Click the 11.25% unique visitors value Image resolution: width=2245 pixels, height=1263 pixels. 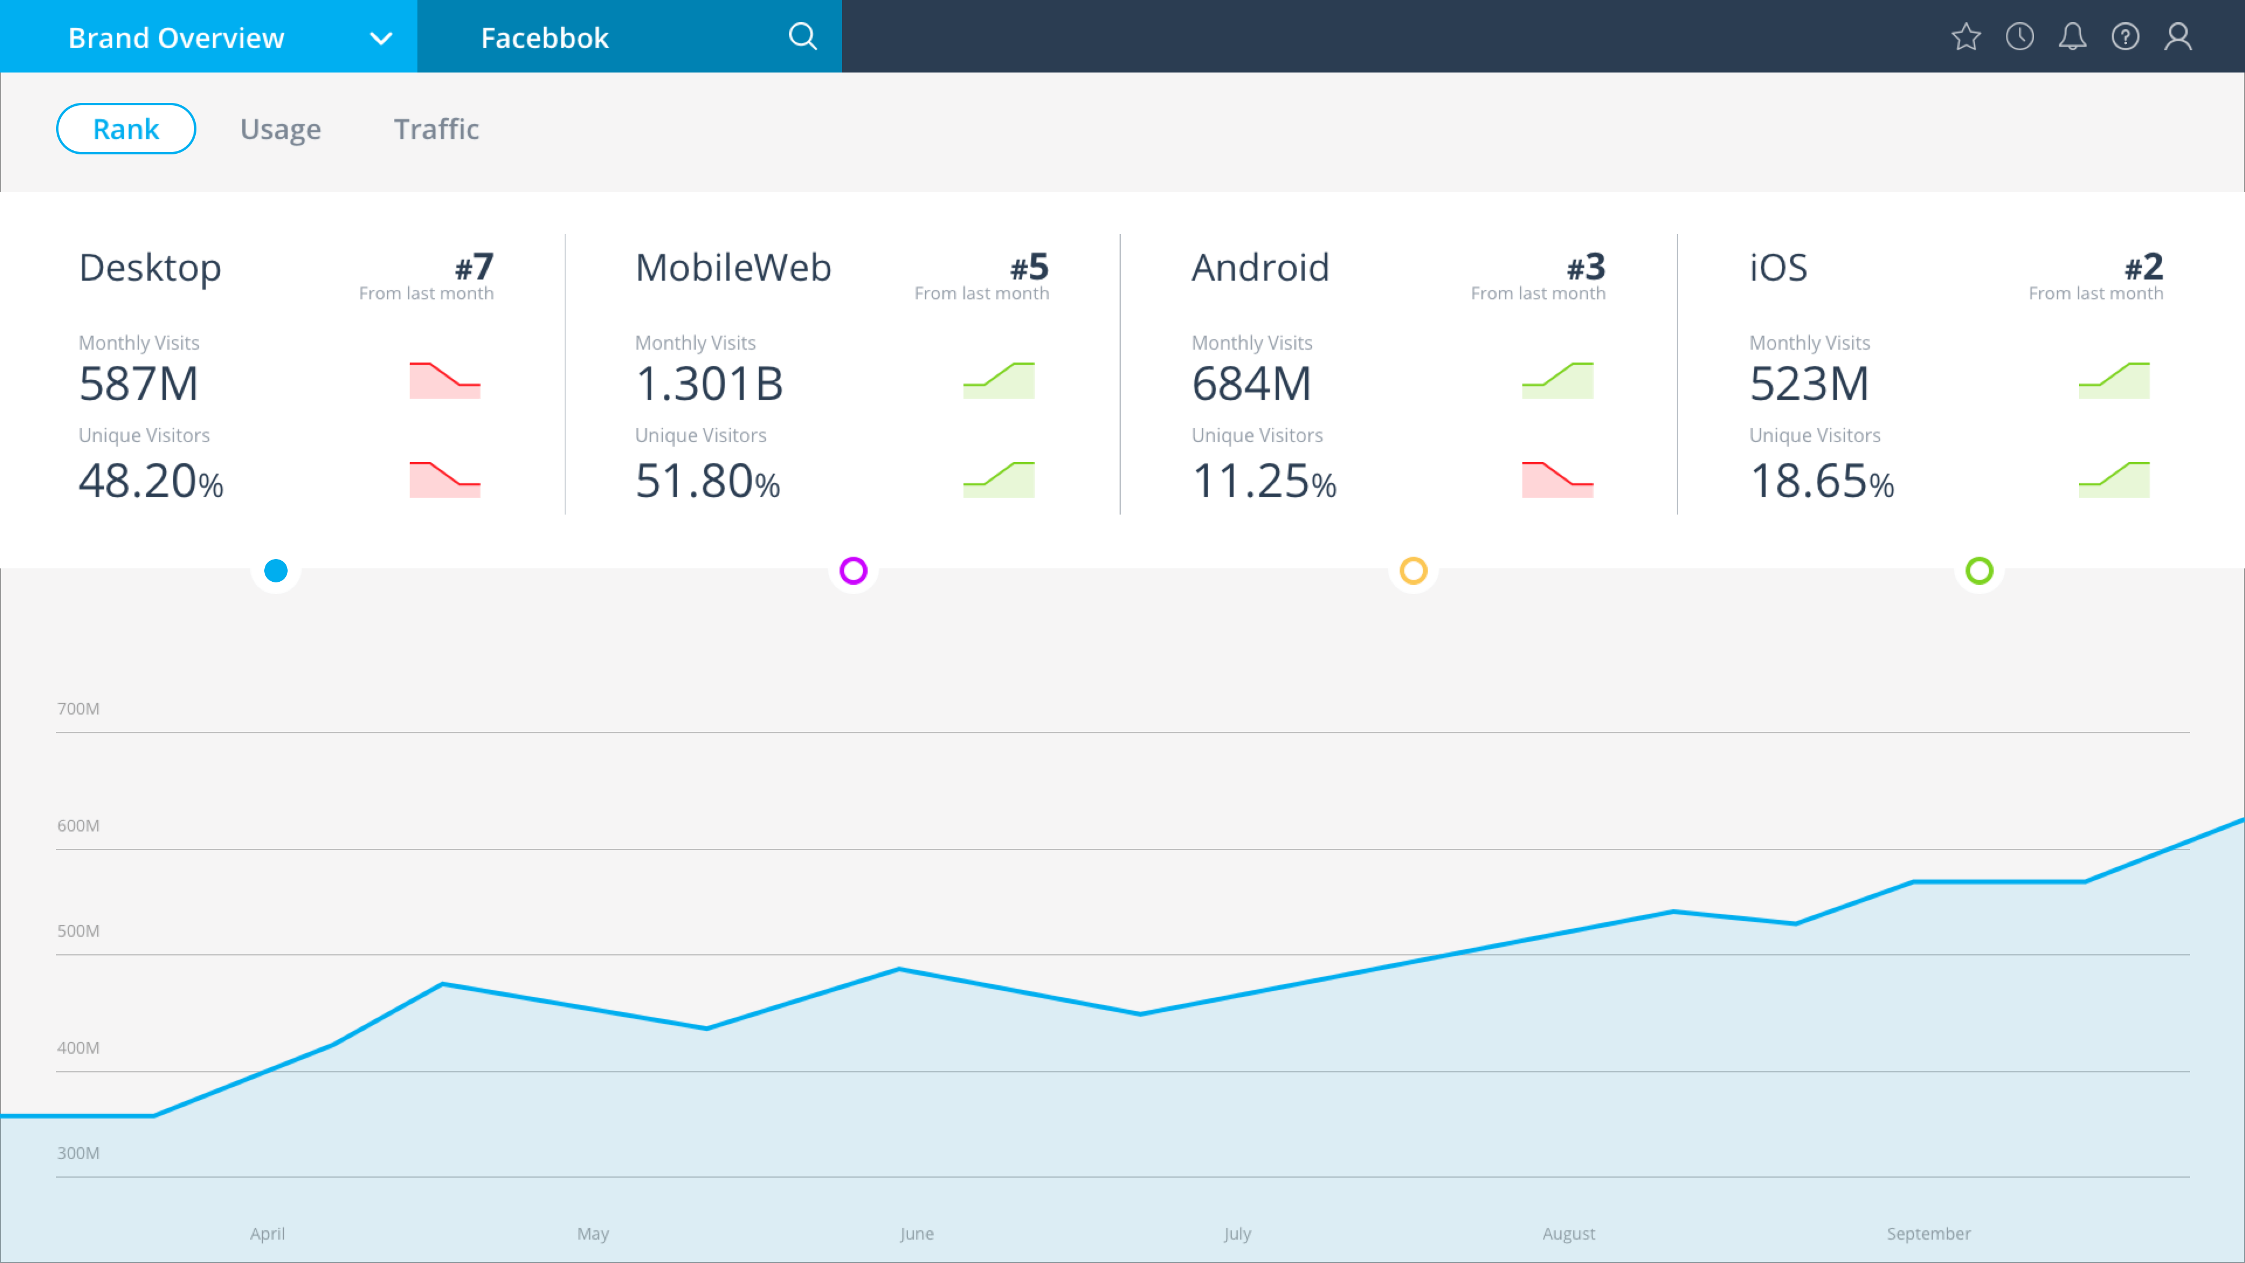(1265, 481)
